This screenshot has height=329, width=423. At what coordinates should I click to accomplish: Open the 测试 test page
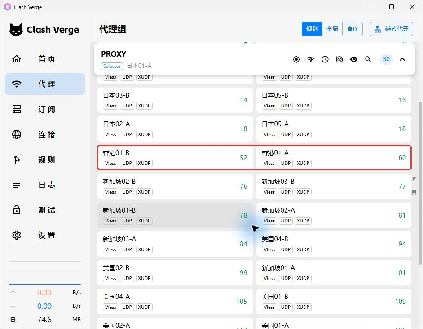click(x=45, y=210)
